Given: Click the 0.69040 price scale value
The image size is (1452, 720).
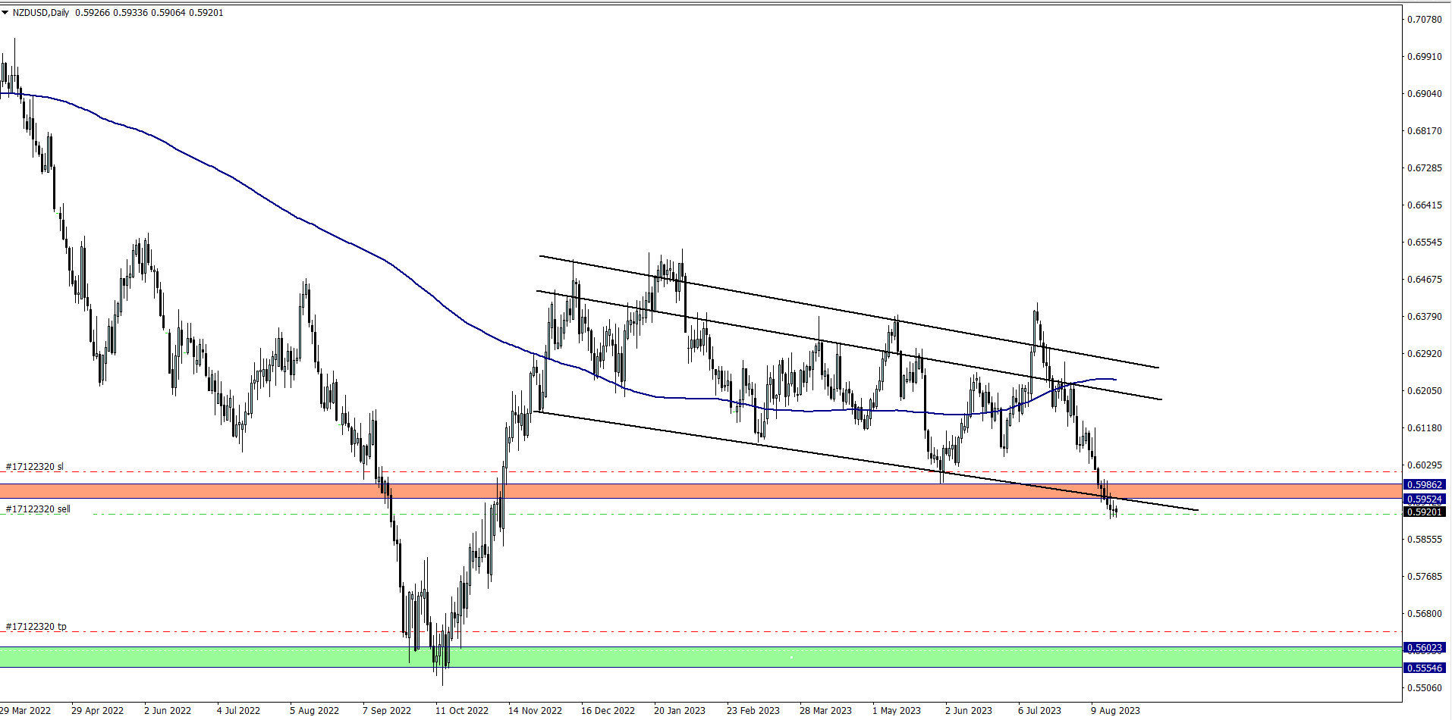Looking at the screenshot, I should point(1424,93).
